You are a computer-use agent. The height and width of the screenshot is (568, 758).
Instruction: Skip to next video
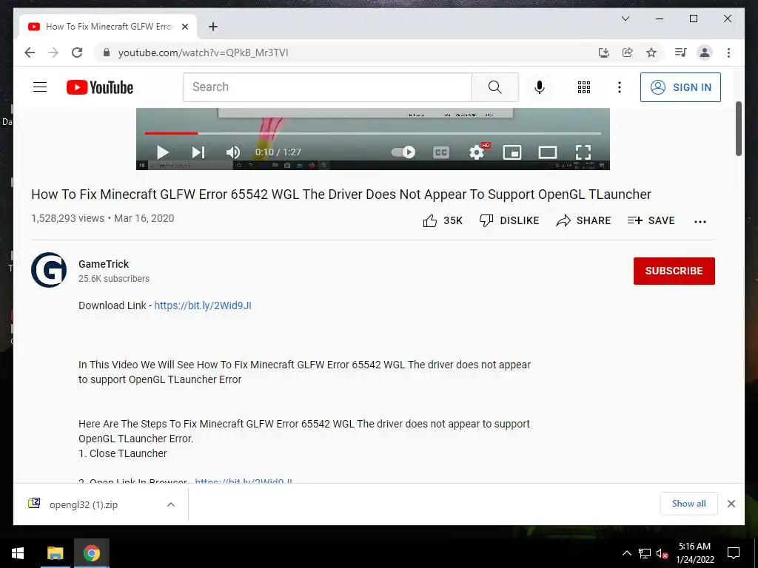click(x=198, y=152)
